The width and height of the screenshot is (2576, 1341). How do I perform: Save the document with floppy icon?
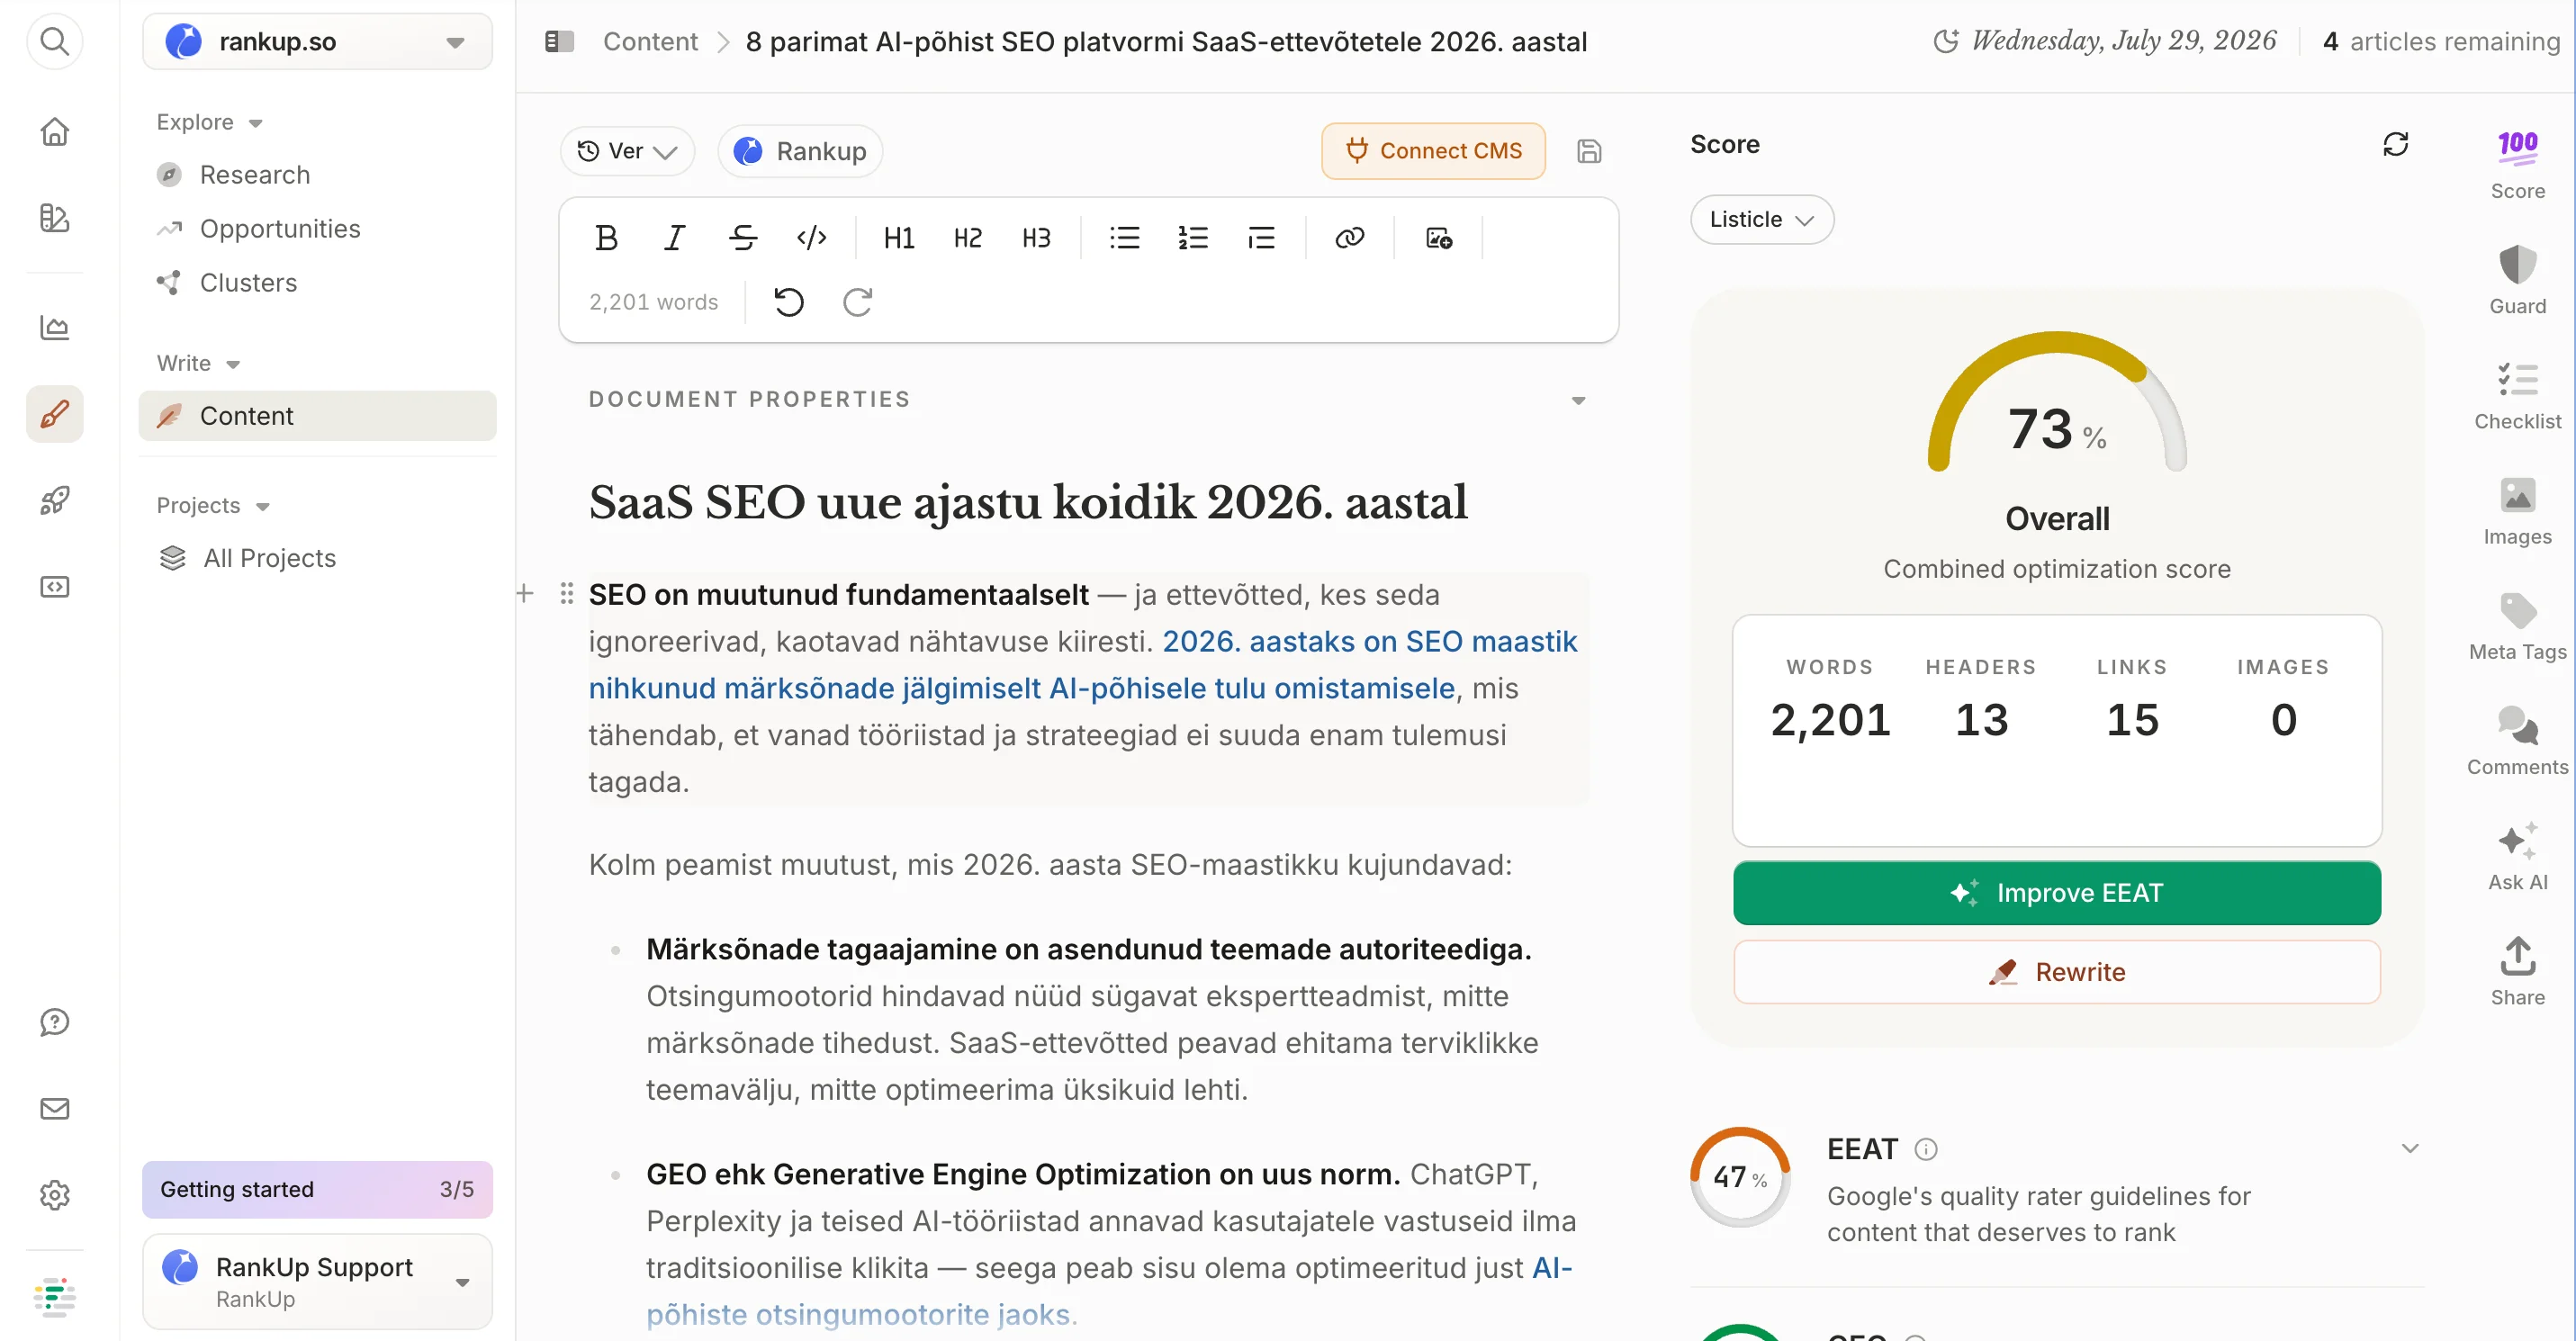click(1589, 151)
